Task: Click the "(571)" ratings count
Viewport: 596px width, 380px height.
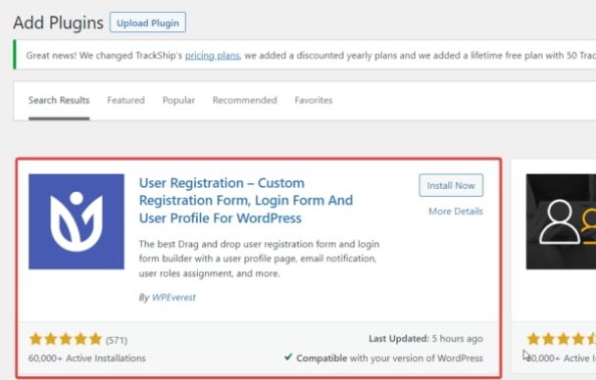Action: pyautogui.click(x=117, y=340)
